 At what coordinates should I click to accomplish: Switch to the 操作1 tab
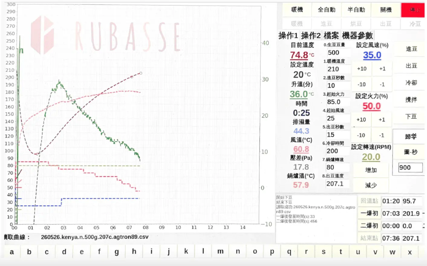click(x=288, y=36)
